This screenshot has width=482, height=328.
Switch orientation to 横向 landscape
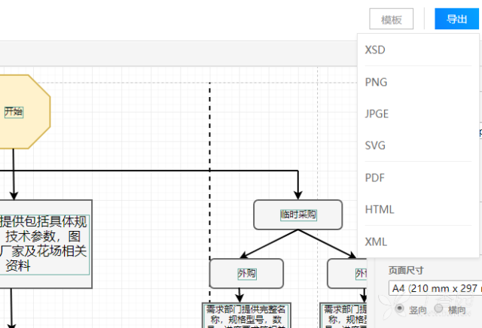(x=438, y=309)
